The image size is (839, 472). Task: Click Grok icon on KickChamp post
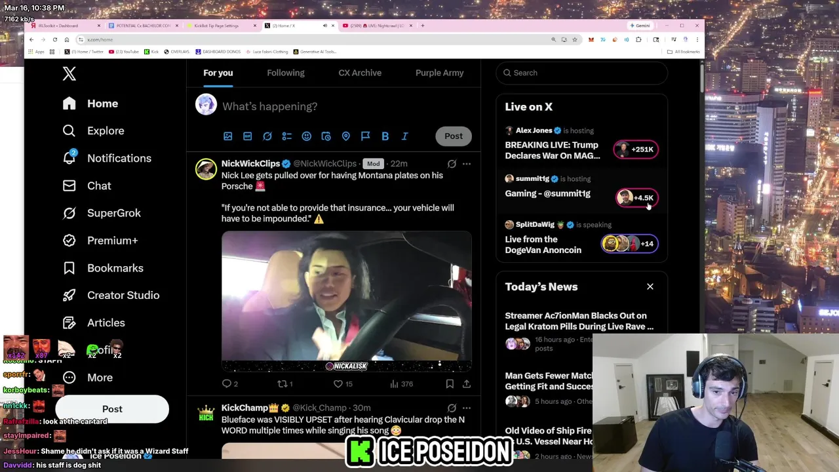tap(452, 408)
